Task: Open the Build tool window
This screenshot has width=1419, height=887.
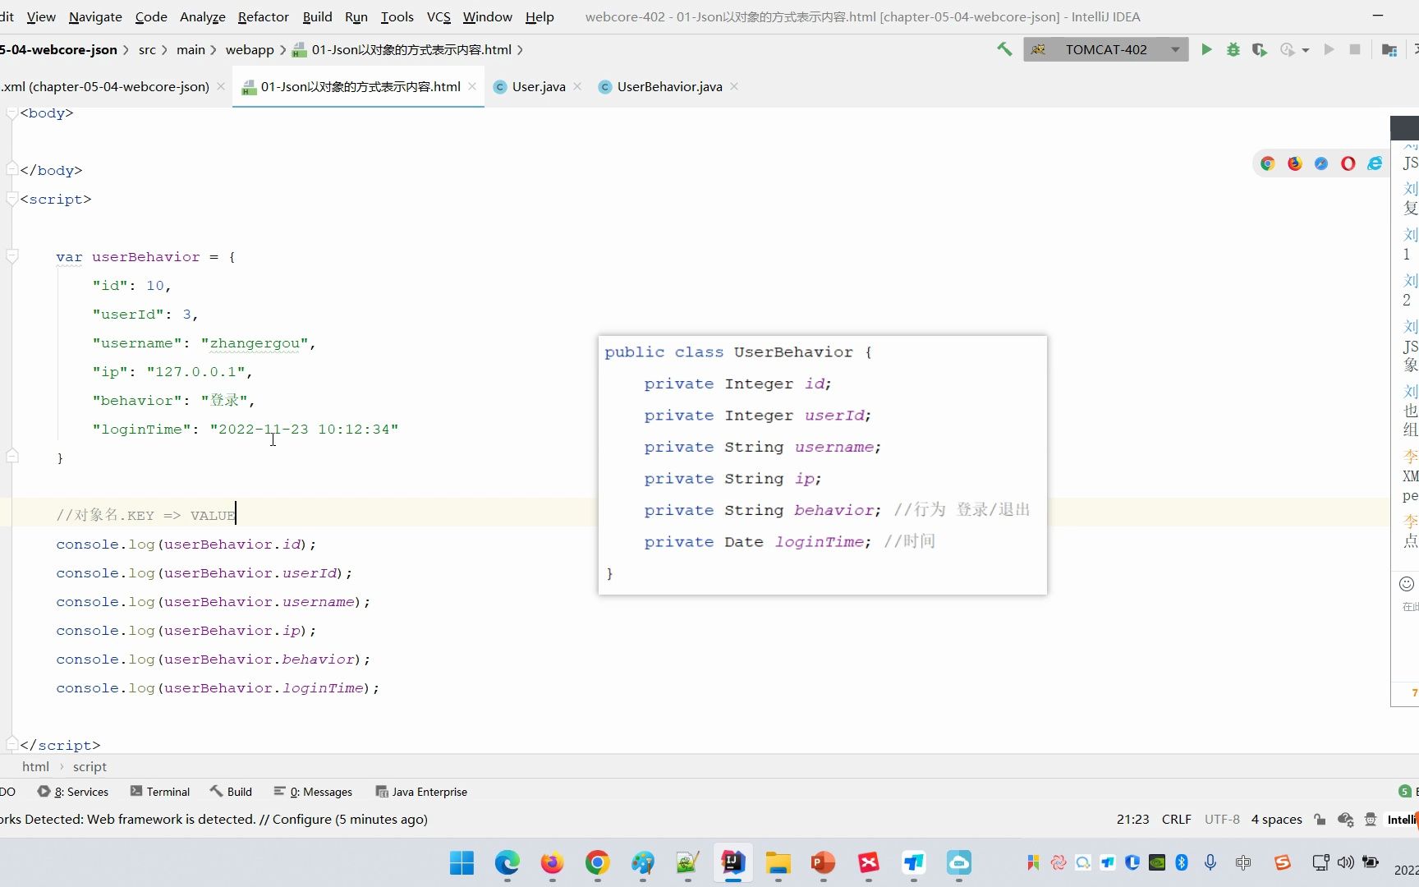Action: click(231, 792)
